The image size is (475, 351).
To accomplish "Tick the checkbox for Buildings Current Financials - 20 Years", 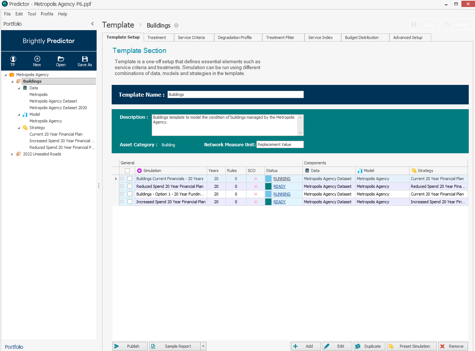I will point(130,179).
